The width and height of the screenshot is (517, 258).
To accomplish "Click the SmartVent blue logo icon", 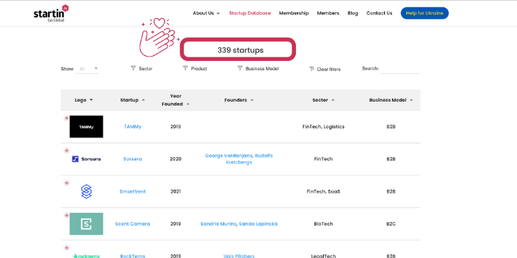I will (86, 191).
